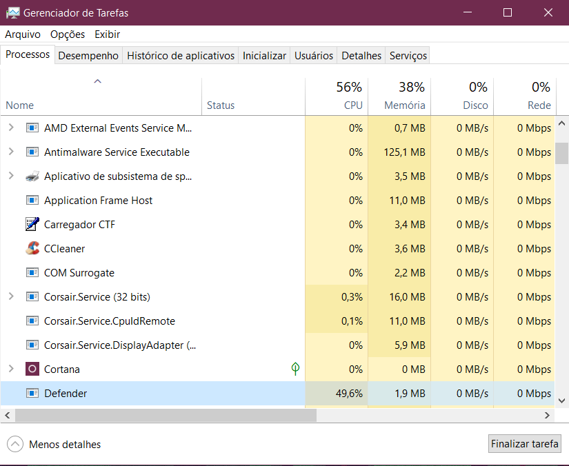Image resolution: width=569 pixels, height=466 pixels.
Task: Sort by the CPU column header
Action: (337, 97)
